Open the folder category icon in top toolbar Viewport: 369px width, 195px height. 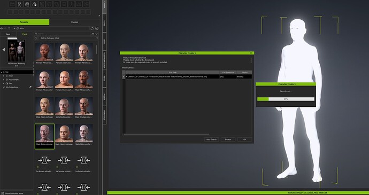point(12,4)
